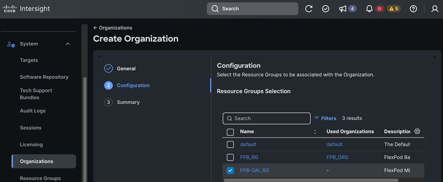
Task: Click the yellow warnings badge showing 5
Action: click(x=394, y=9)
